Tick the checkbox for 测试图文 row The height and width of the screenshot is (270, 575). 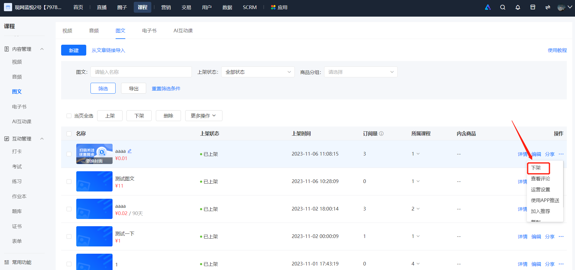point(69,182)
